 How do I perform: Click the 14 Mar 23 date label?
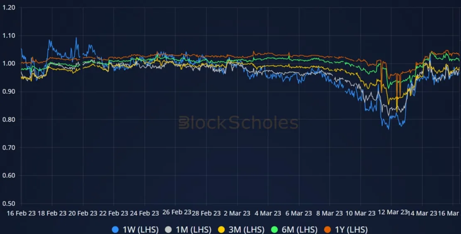[x=422, y=213]
